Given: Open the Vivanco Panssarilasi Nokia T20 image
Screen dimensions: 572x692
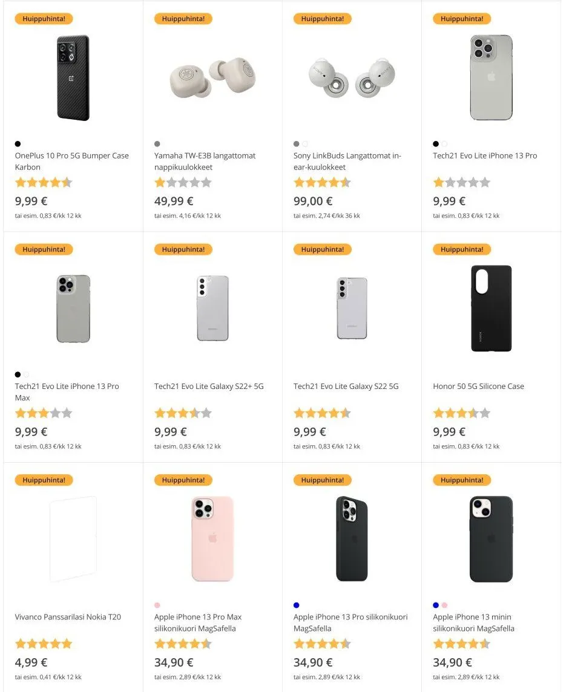Looking at the screenshot, I should (x=73, y=538).
